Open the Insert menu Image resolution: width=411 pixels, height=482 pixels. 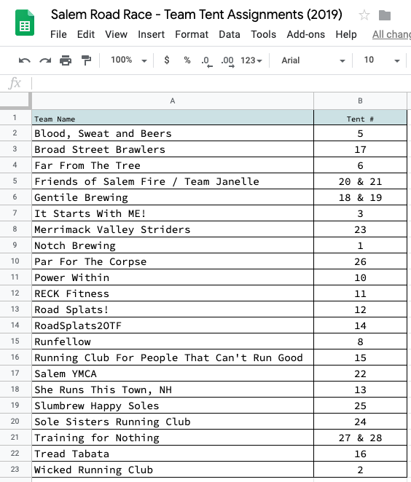point(151,34)
